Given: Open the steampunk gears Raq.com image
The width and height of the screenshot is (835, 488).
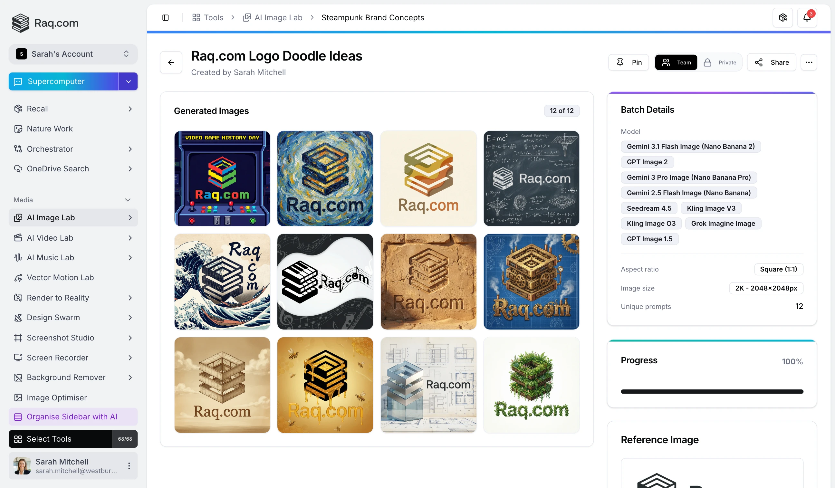Looking at the screenshot, I should coord(531,282).
